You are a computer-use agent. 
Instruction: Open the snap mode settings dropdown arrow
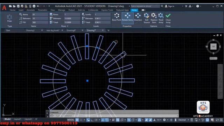click(84, 120)
